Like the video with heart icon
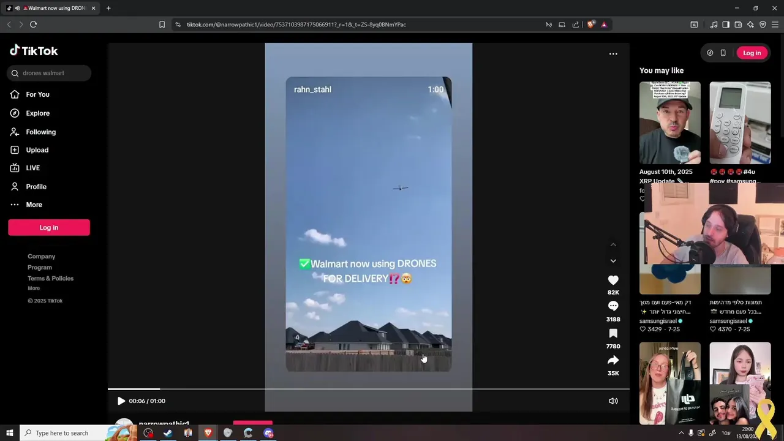Viewport: 784px width, 441px height. (613, 280)
